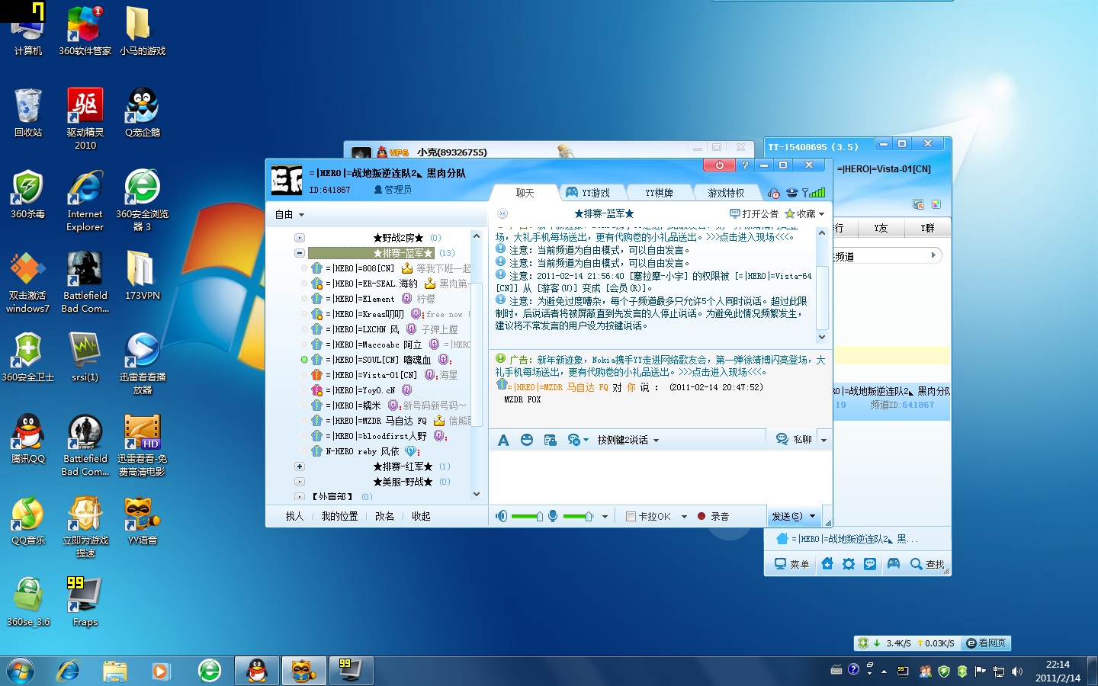The width and height of the screenshot is (1098, 686).
Task: Click the channel logo avatar image
Action: pos(287,181)
